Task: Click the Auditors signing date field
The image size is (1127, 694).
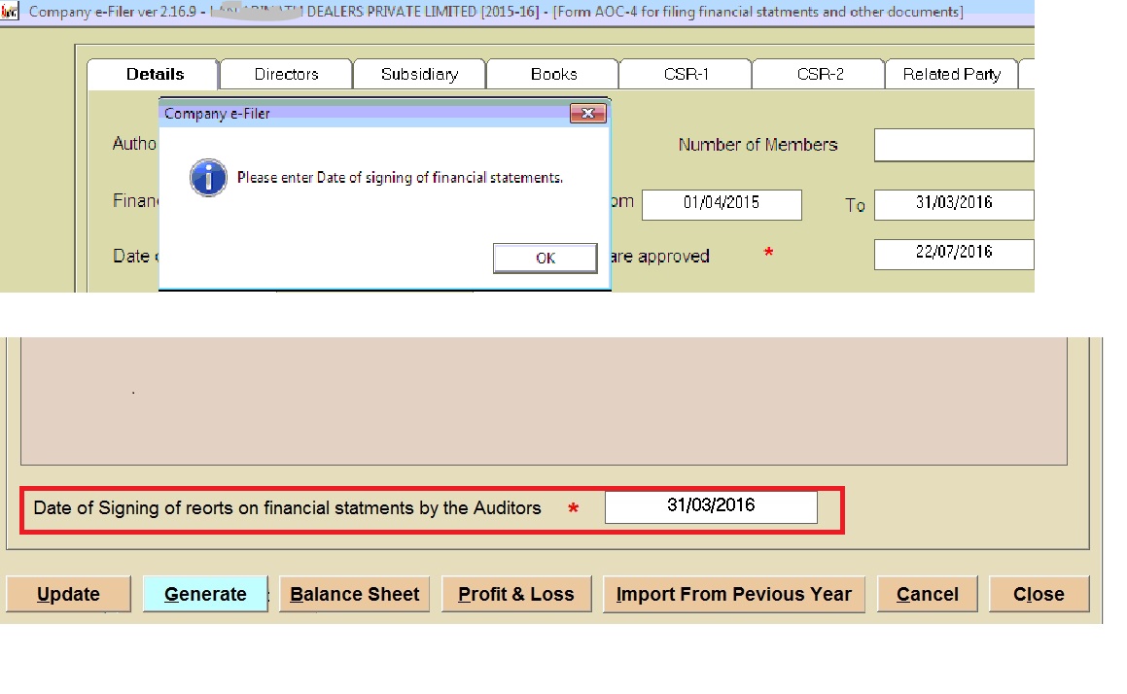Action: [711, 506]
